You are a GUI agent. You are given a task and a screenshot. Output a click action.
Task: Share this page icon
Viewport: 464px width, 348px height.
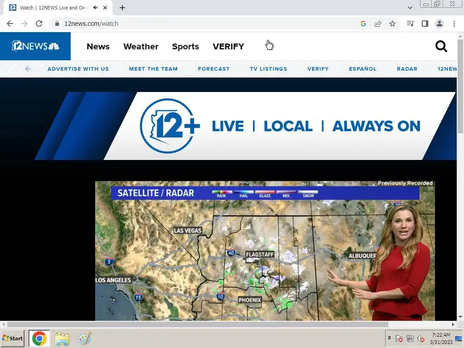point(378,24)
